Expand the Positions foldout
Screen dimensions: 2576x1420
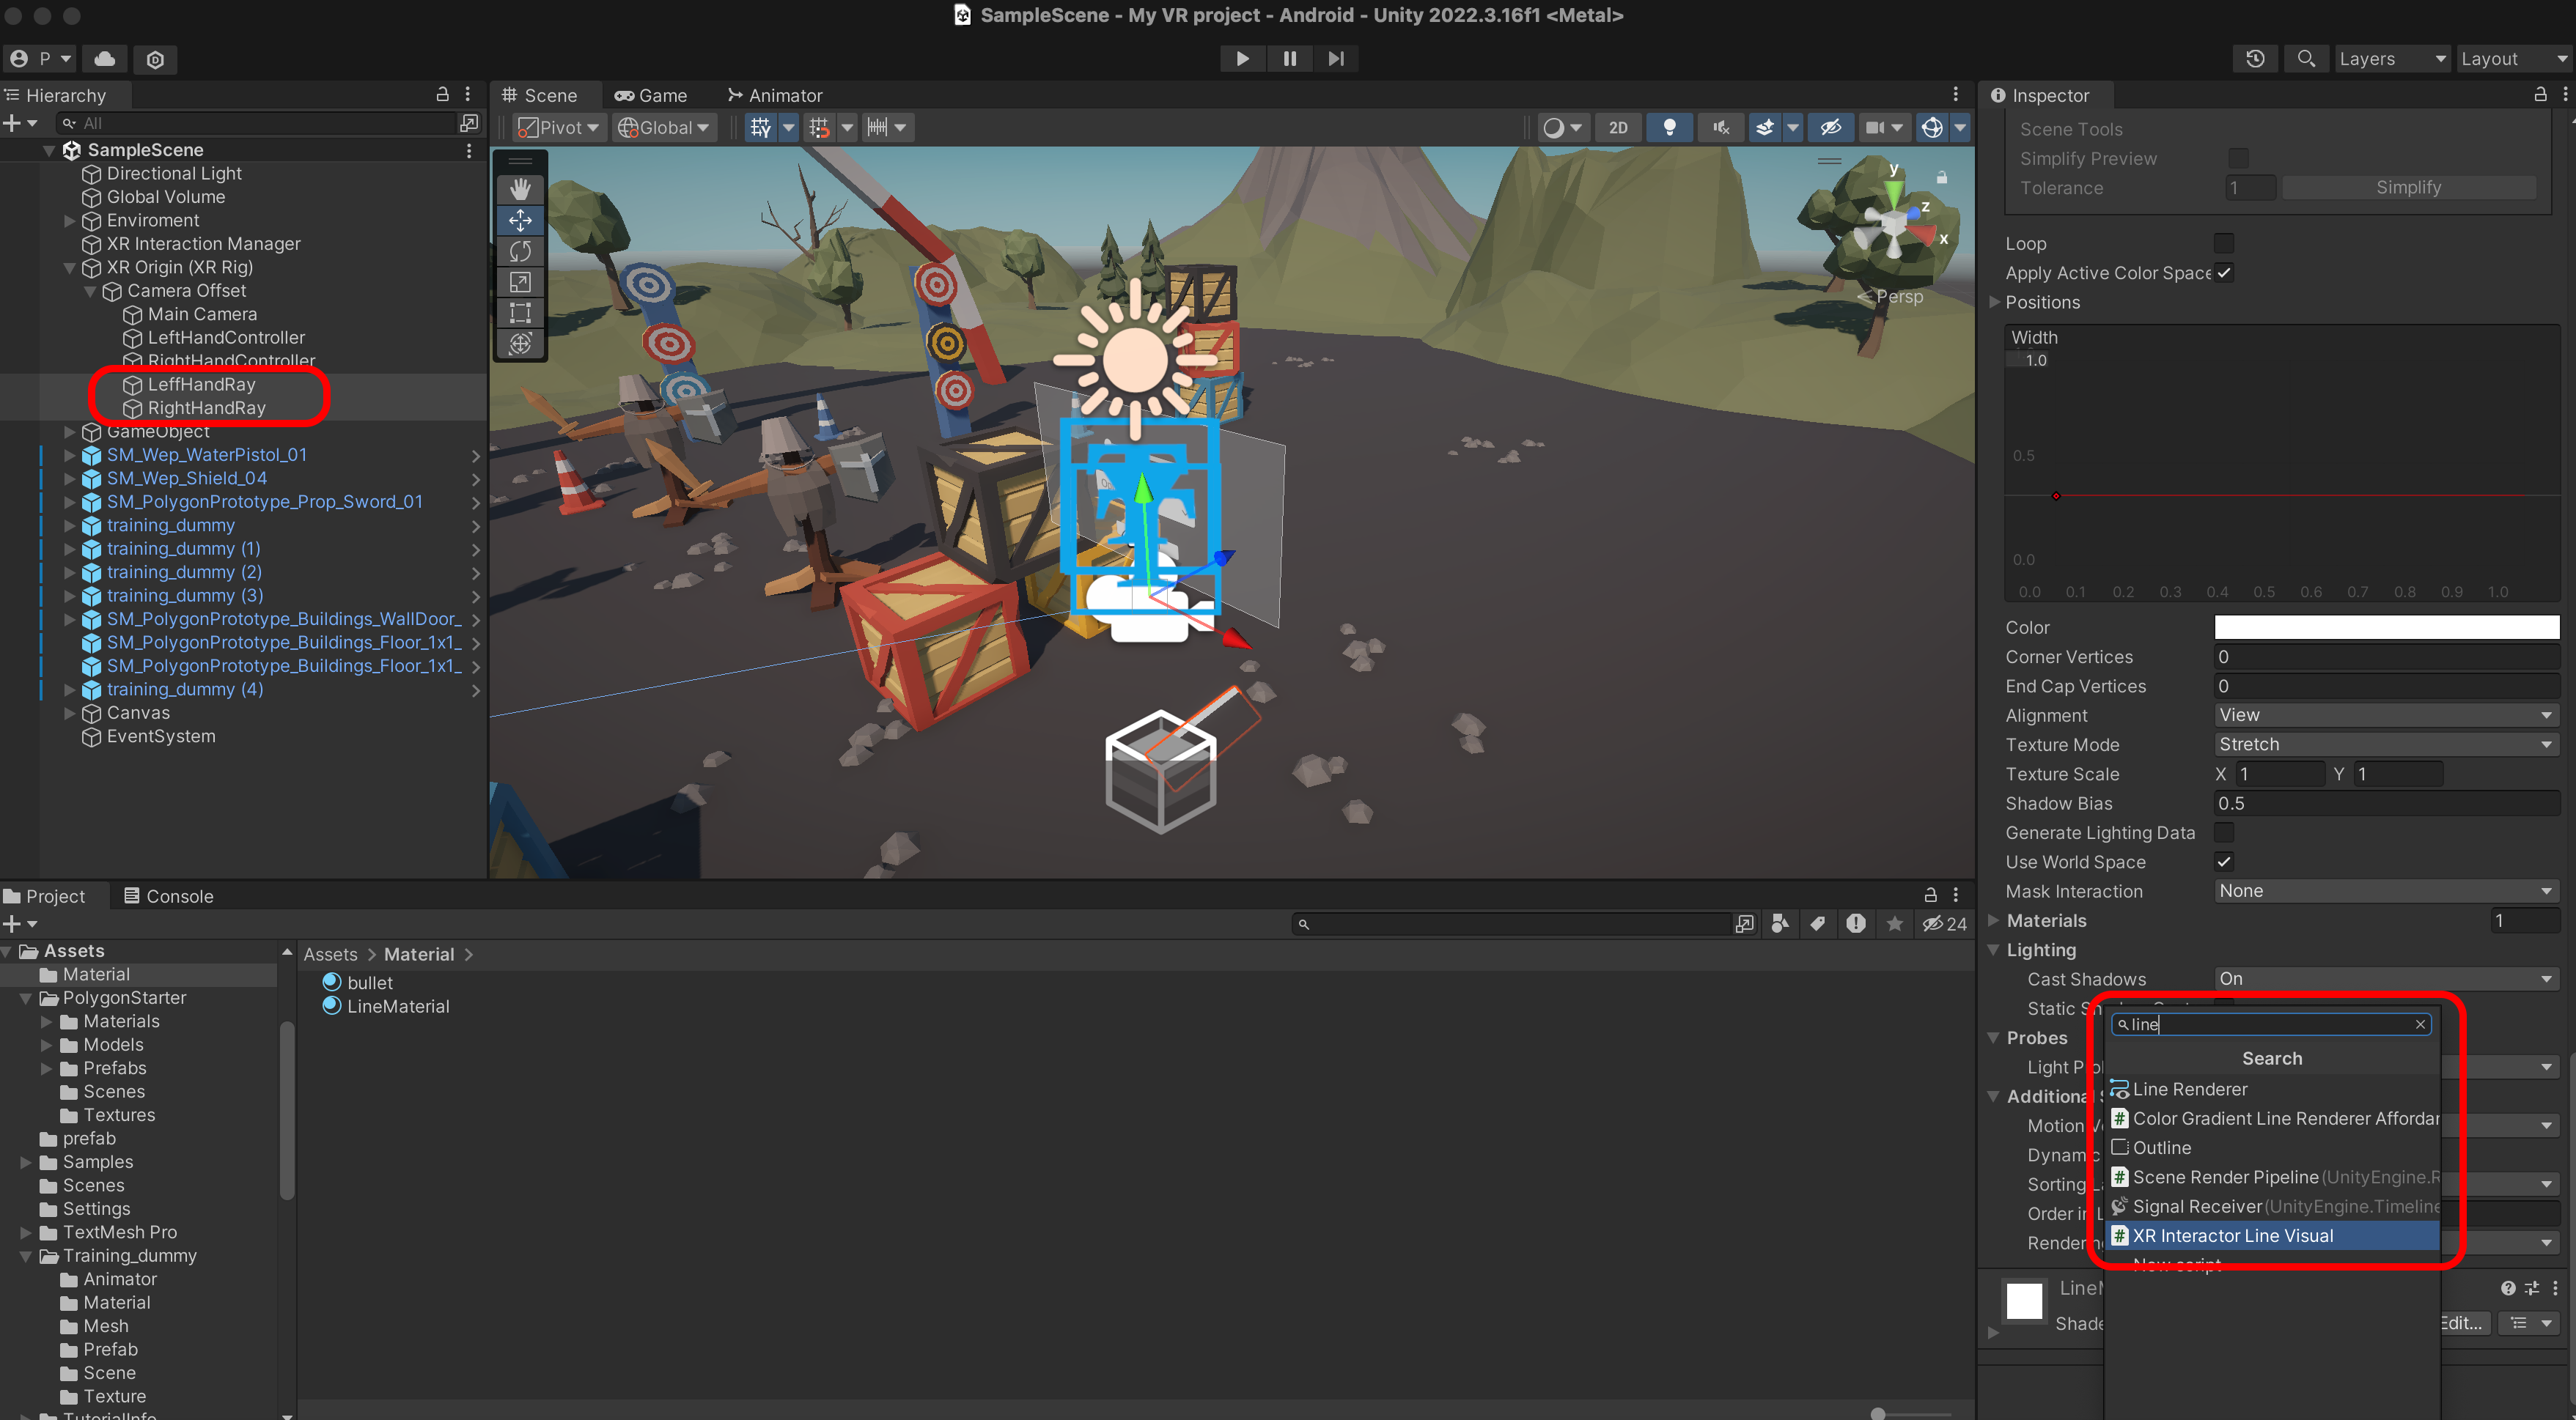(x=1994, y=302)
